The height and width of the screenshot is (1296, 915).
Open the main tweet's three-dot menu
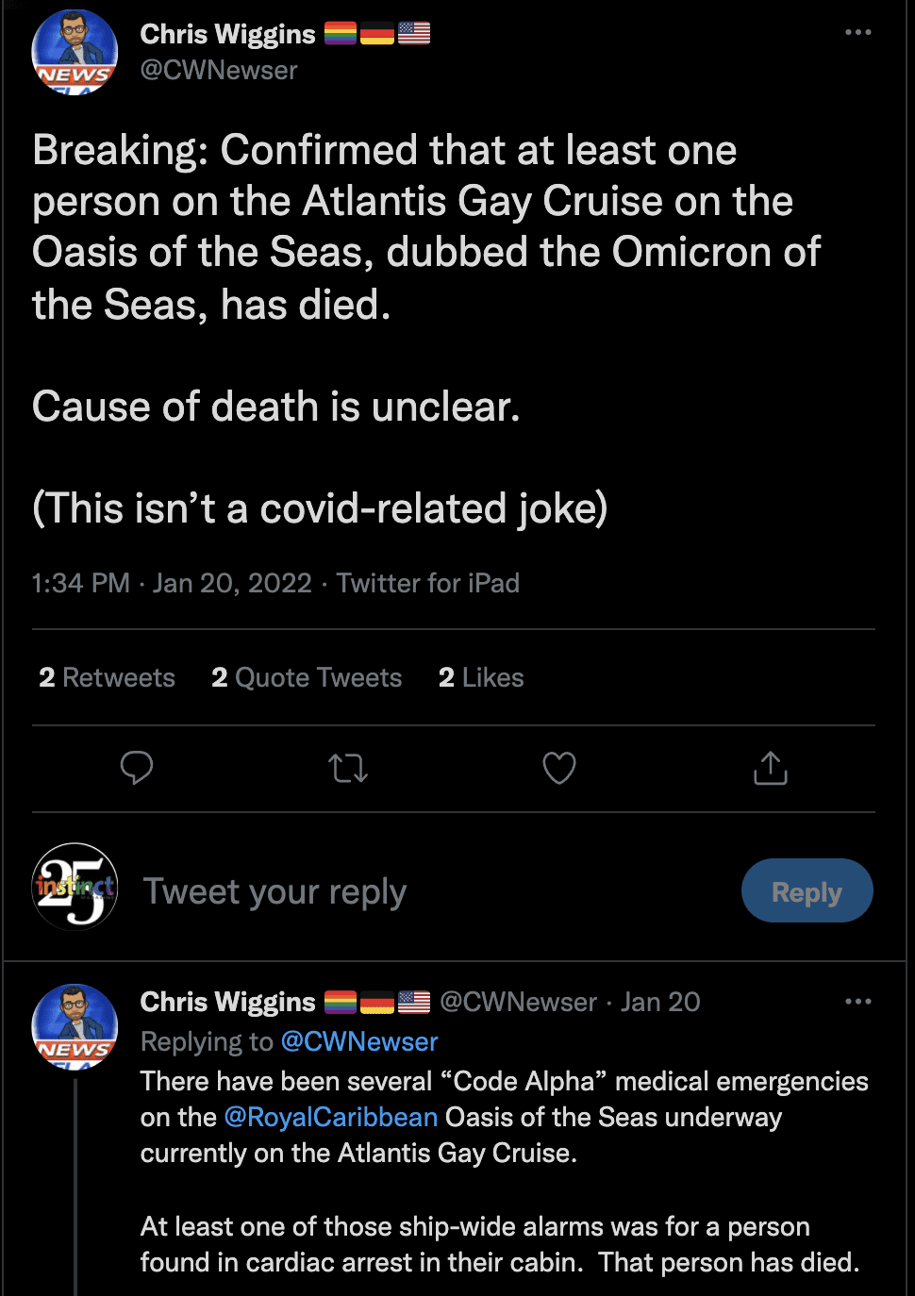(x=858, y=33)
